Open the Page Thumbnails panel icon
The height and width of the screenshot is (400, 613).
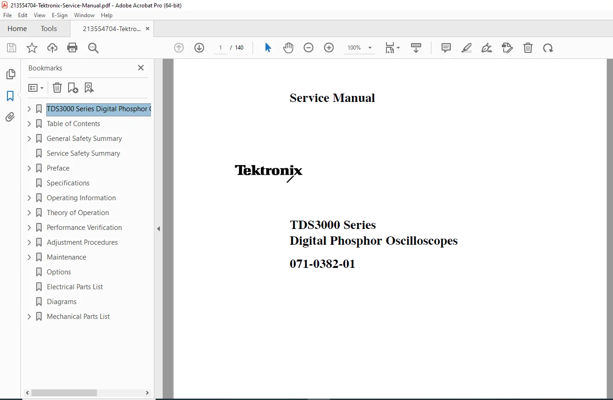pyautogui.click(x=10, y=74)
